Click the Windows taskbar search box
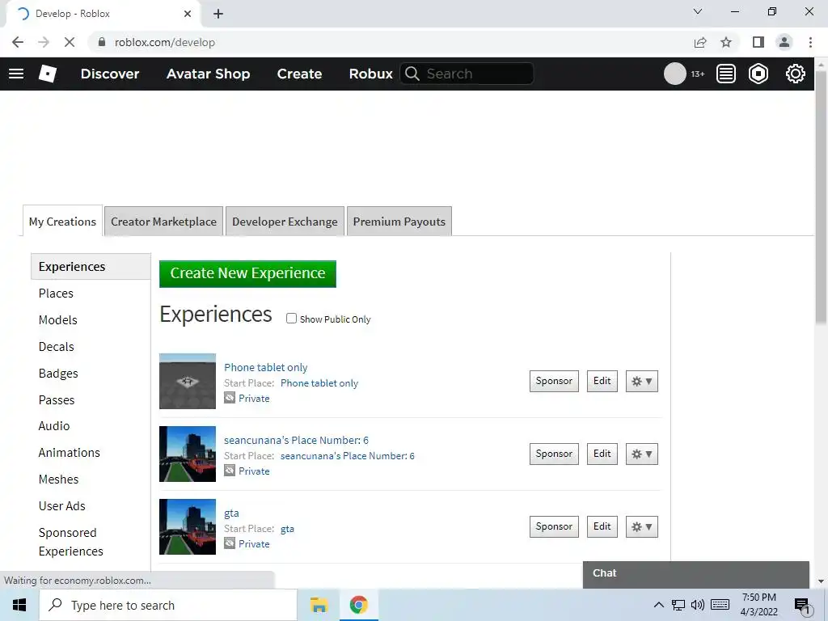This screenshot has height=621, width=828. pyautogui.click(x=168, y=605)
